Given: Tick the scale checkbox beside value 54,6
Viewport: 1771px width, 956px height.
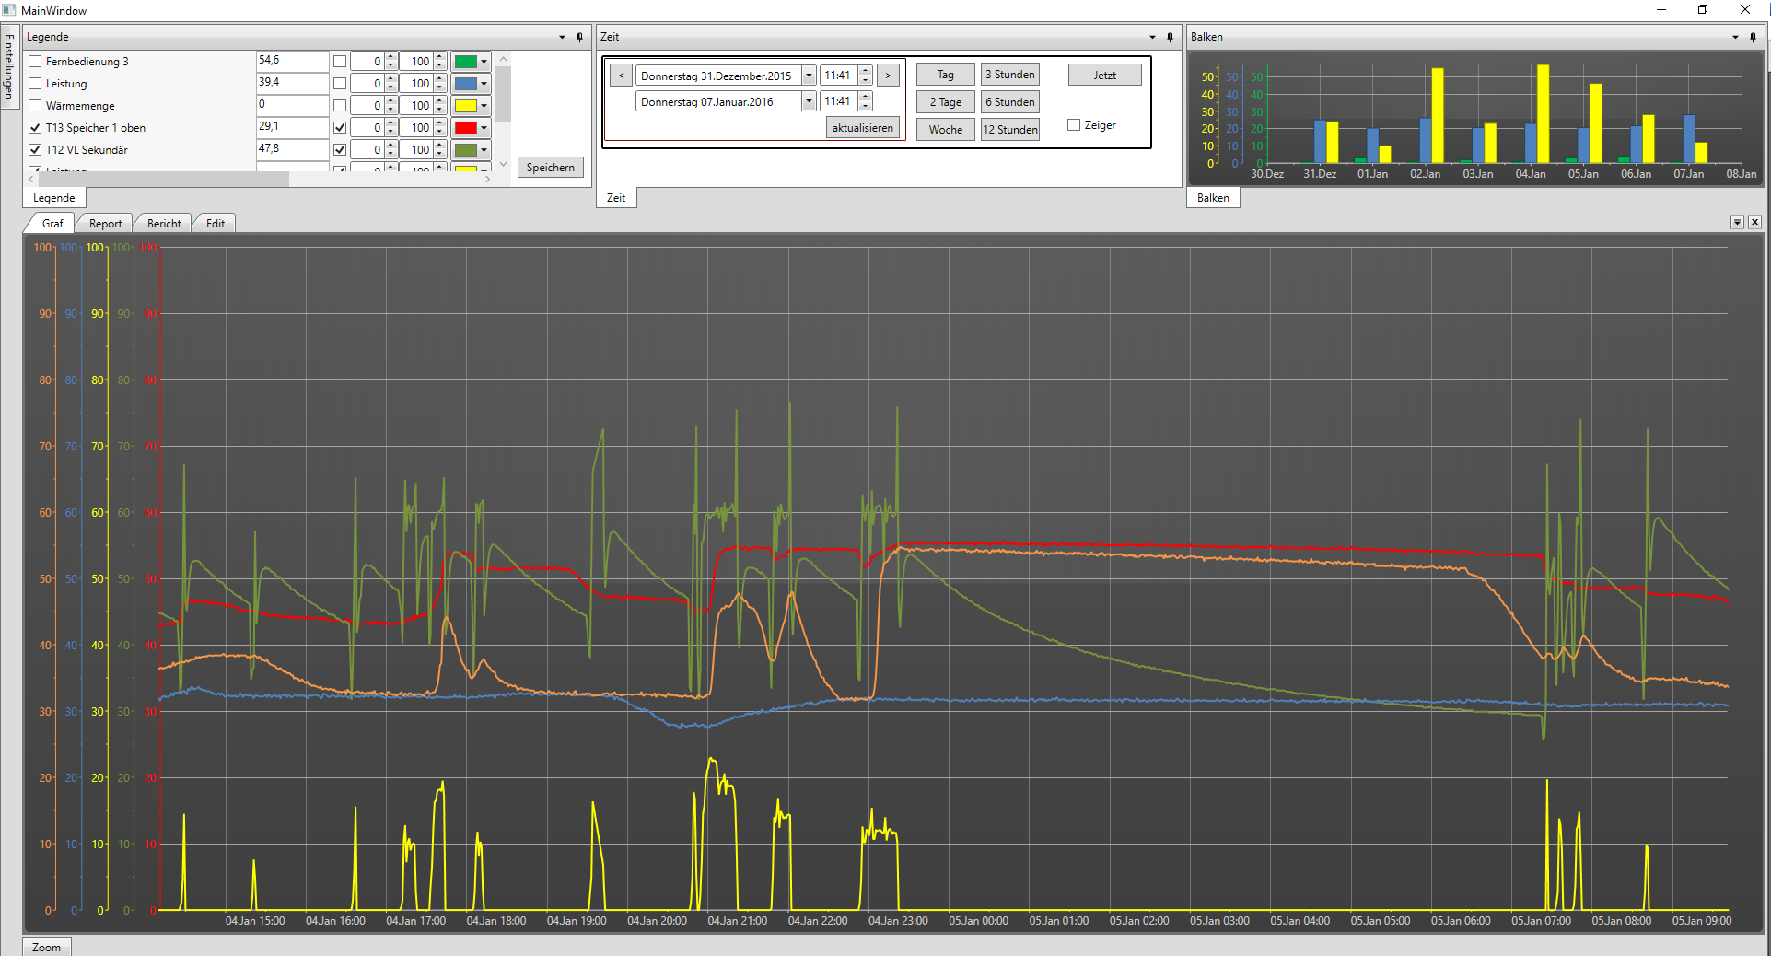Looking at the screenshot, I should (x=340, y=62).
